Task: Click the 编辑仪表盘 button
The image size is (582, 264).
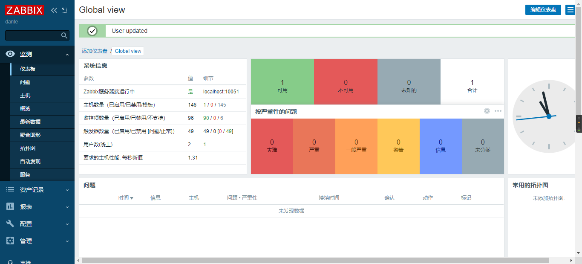Action: (x=543, y=10)
